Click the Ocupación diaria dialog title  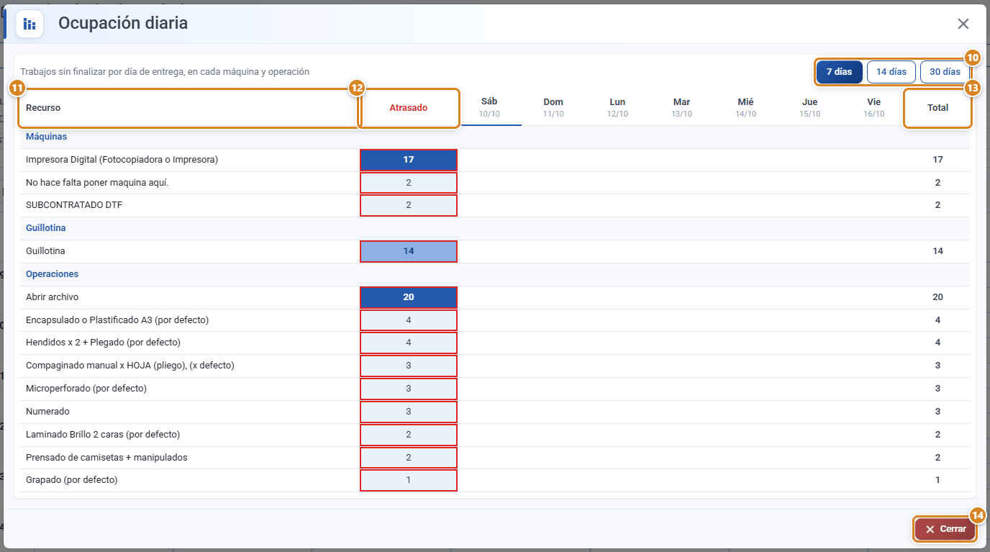123,23
